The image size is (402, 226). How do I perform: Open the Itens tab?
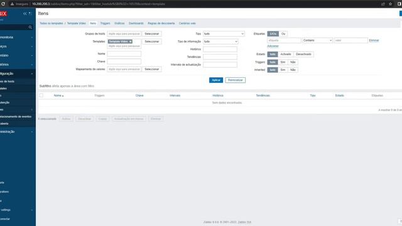pos(93,23)
